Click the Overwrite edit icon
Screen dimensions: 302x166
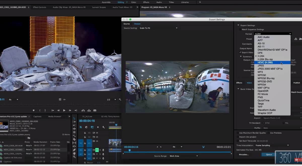pos(89,110)
